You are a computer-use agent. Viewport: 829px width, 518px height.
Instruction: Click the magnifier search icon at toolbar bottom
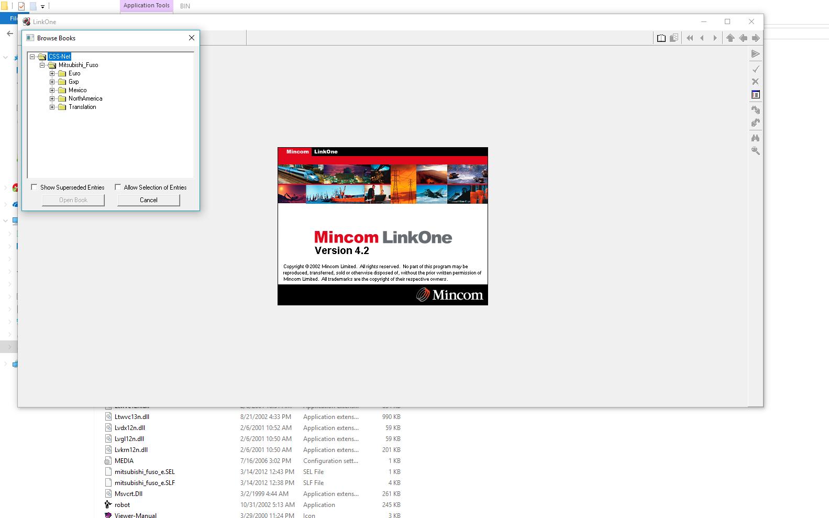point(755,150)
